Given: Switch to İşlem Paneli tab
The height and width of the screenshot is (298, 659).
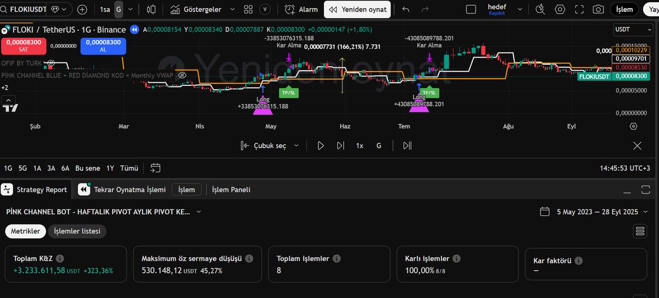Looking at the screenshot, I should click(x=231, y=190).
